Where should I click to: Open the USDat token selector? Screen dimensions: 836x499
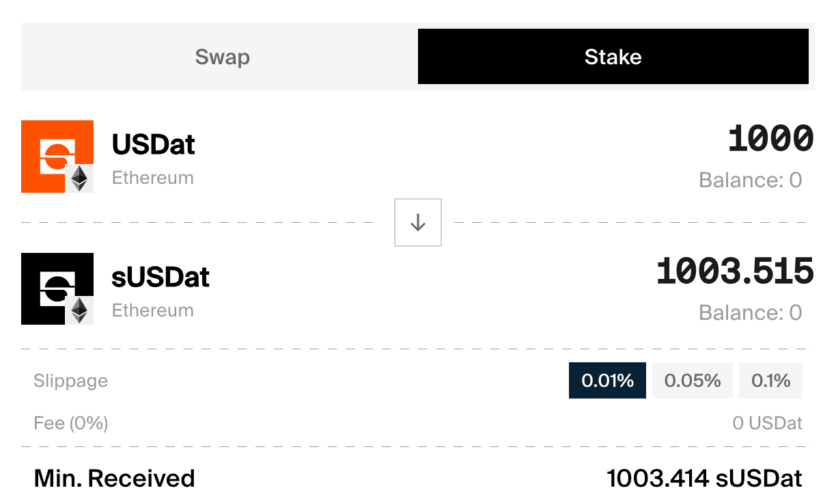click(x=154, y=144)
